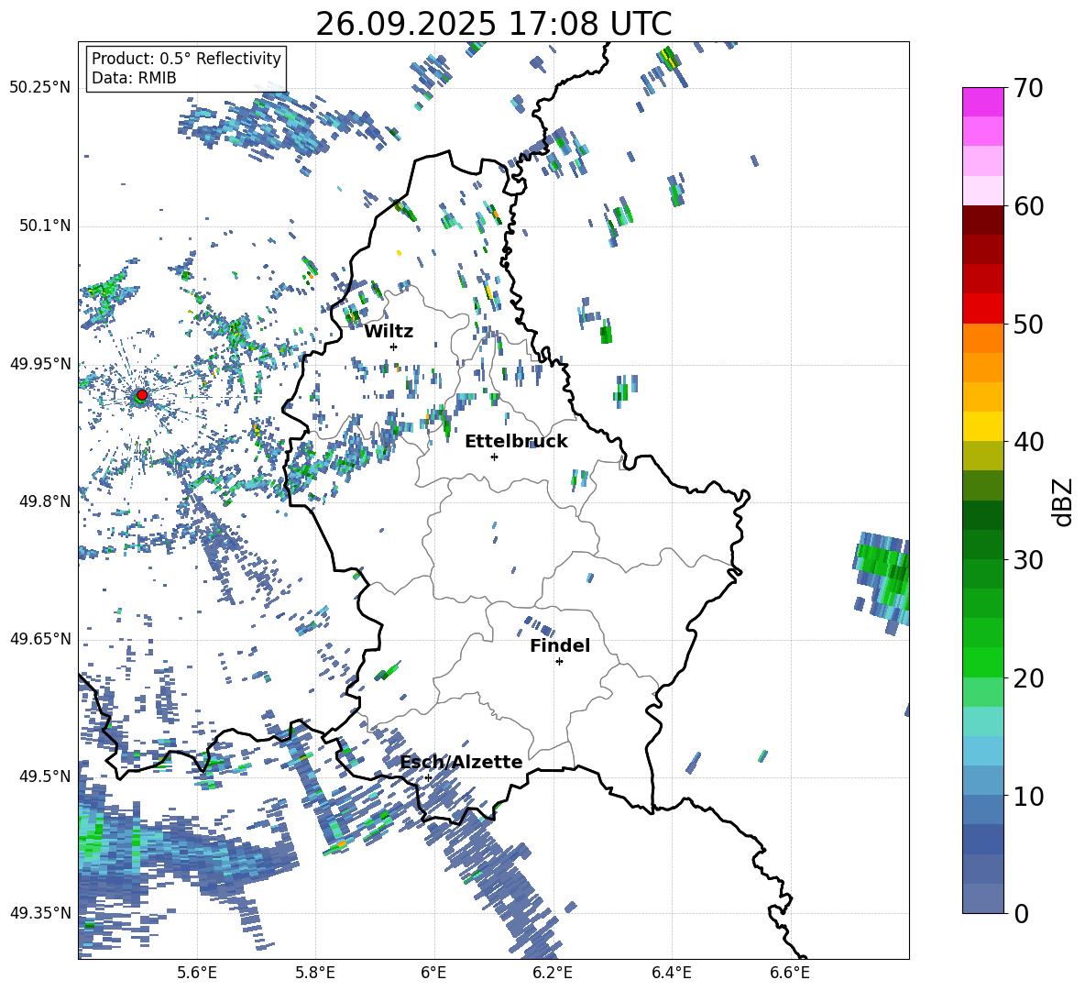The height and width of the screenshot is (991, 1085).
Task: Click the 50.25°N latitude tick label
Action: pos(39,88)
